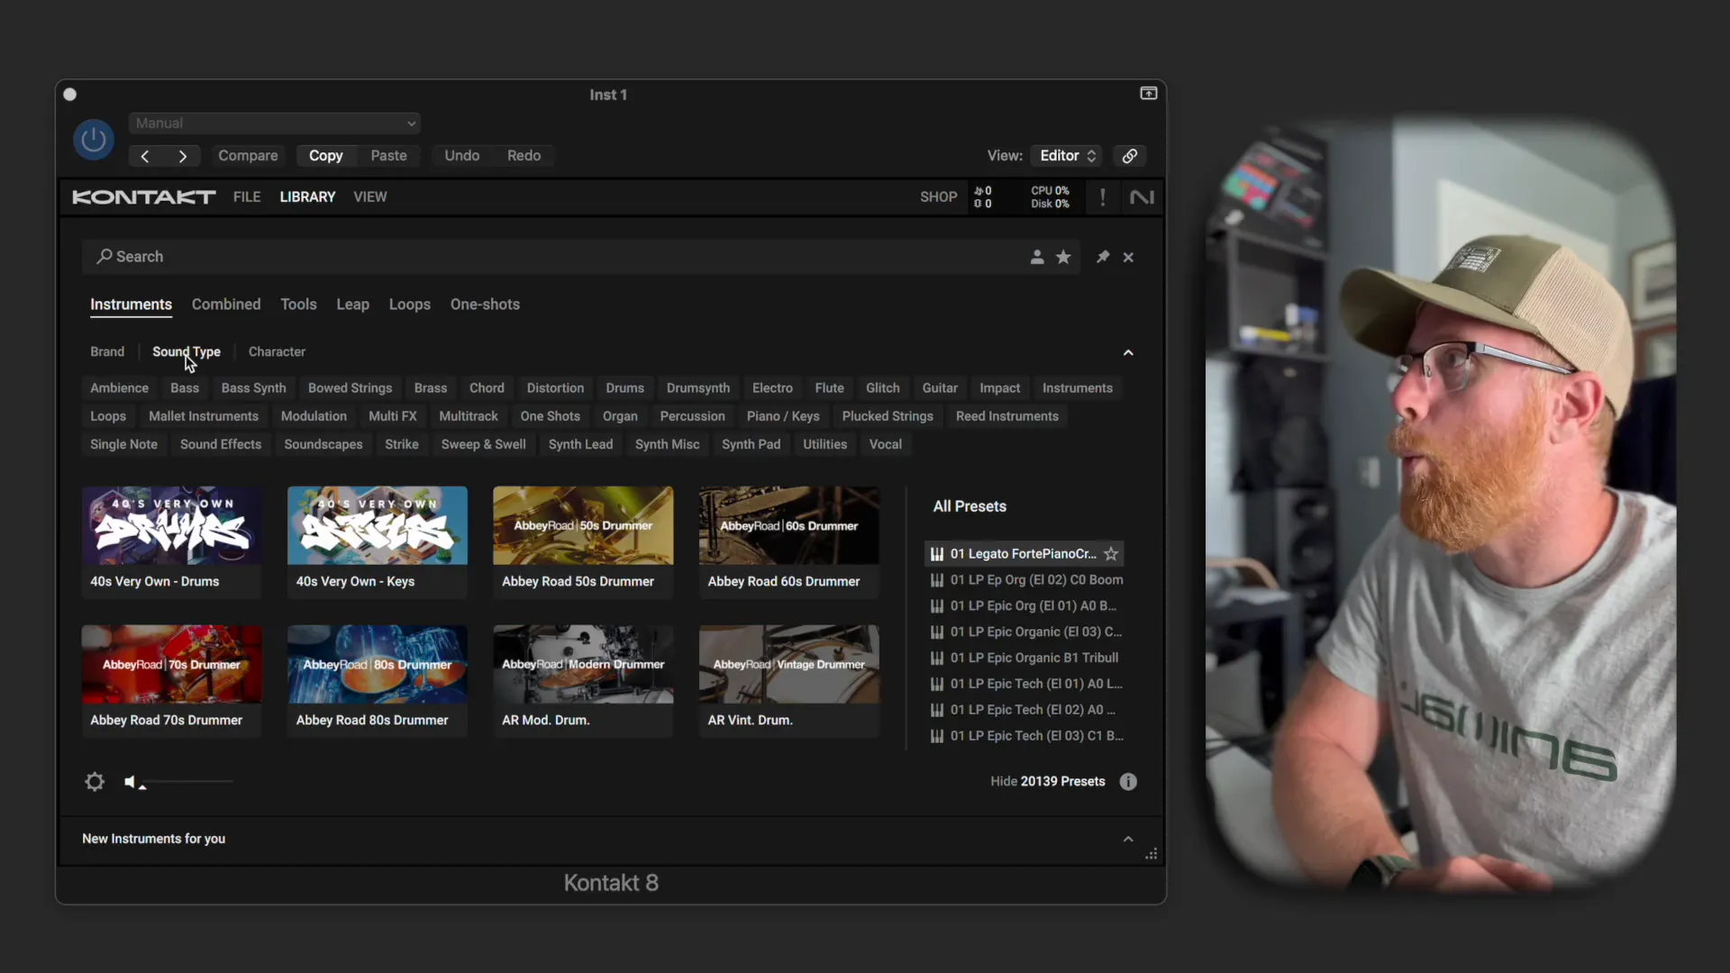Open the Editor view selector
This screenshot has width=1730, height=973.
point(1067,156)
